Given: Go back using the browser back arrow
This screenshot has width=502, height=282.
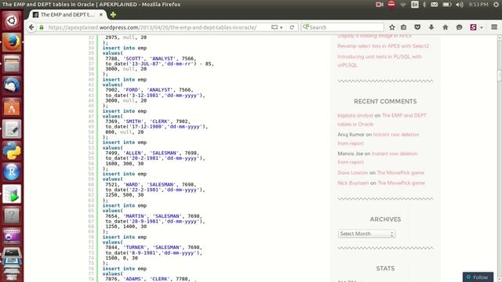Looking at the screenshot, I should pyautogui.click(x=31, y=27).
